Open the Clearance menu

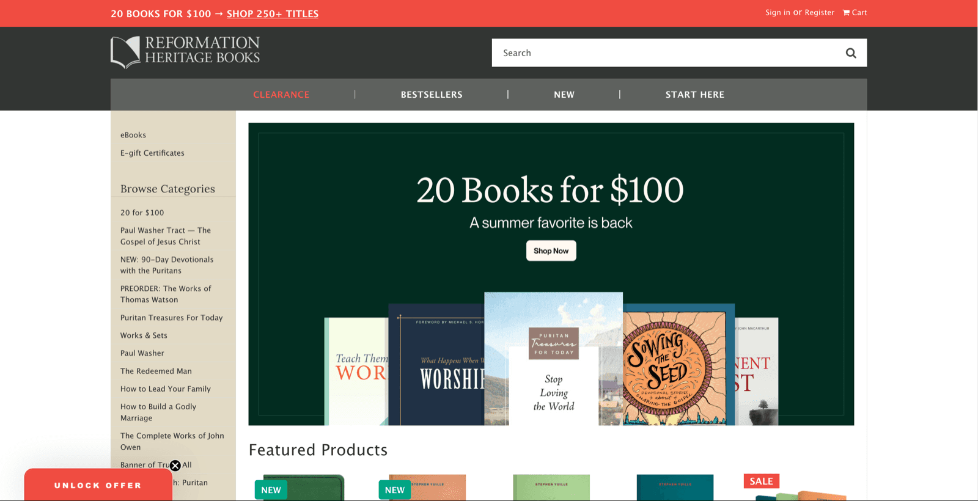[281, 95]
